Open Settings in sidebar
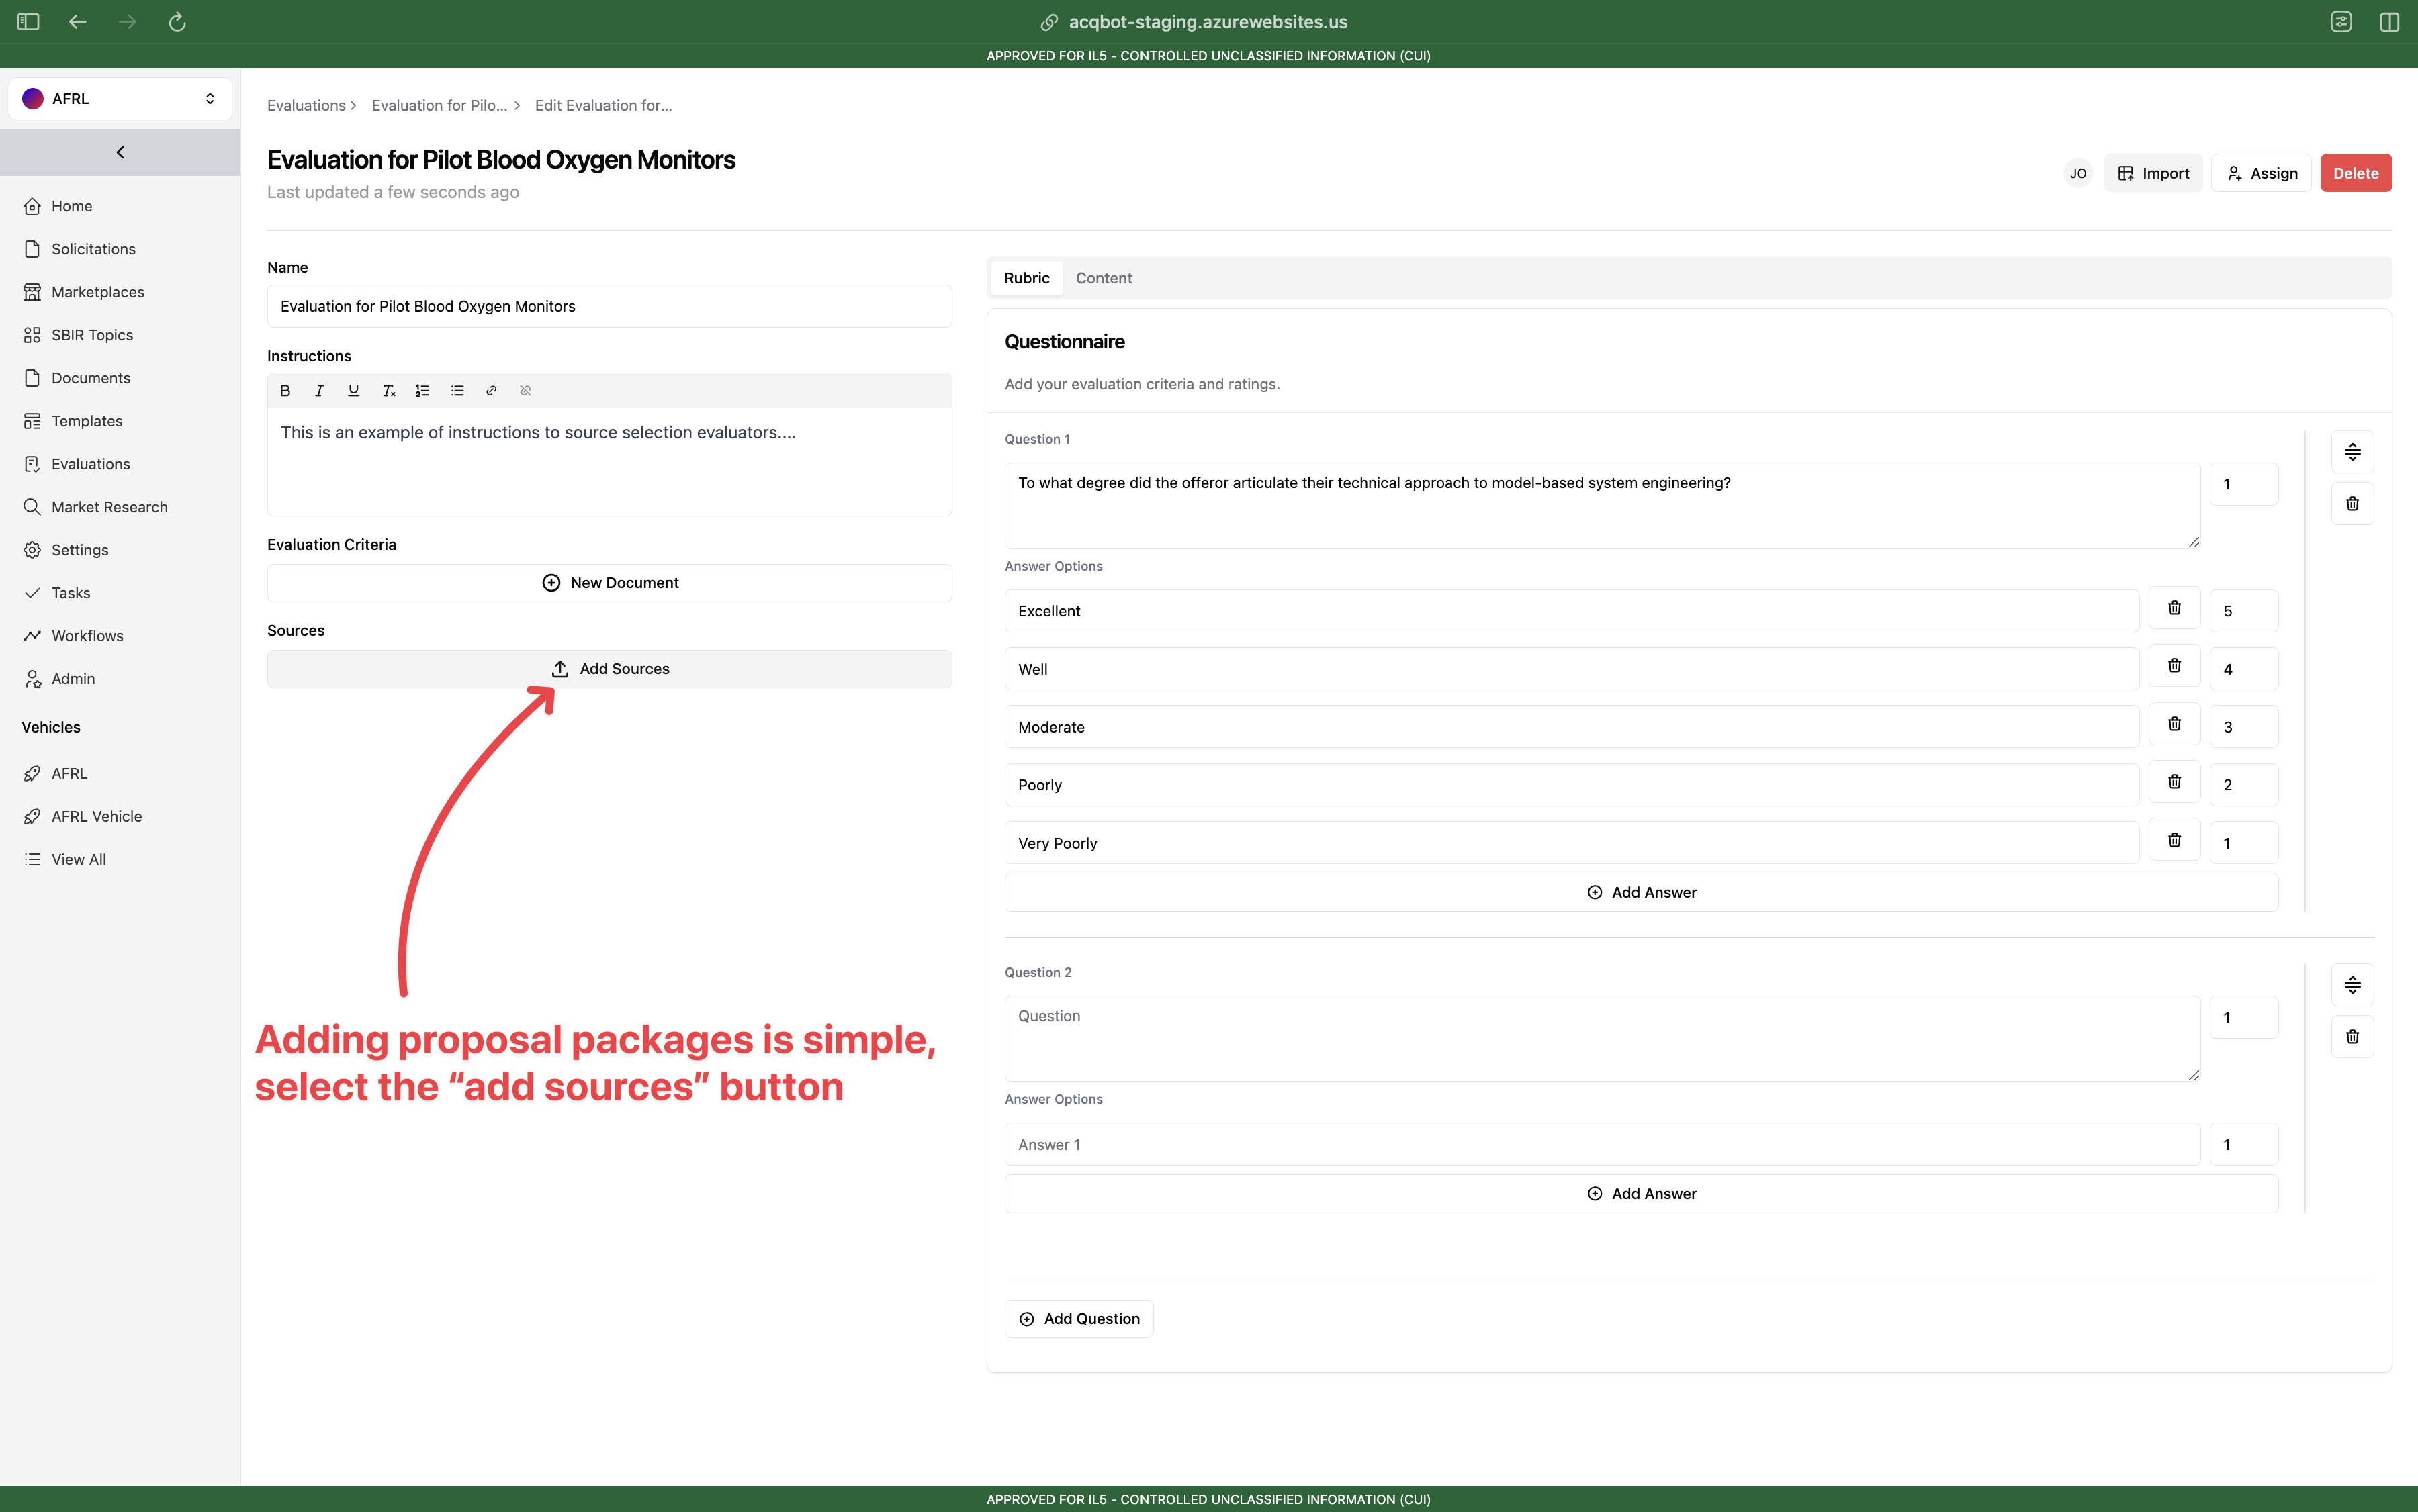2418x1512 pixels. [x=79, y=550]
